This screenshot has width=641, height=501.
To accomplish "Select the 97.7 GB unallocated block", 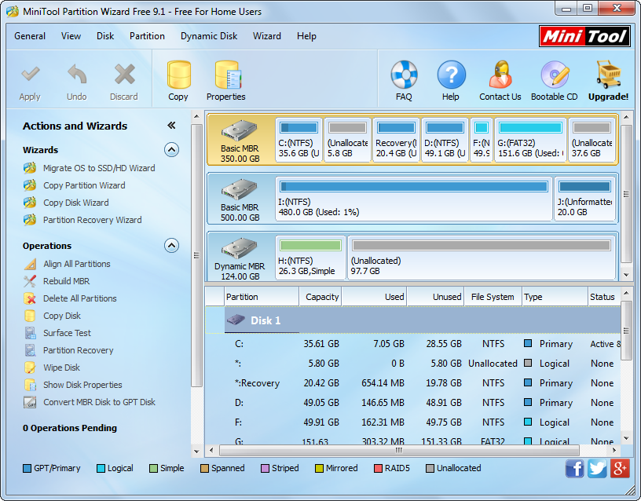I will pos(482,258).
